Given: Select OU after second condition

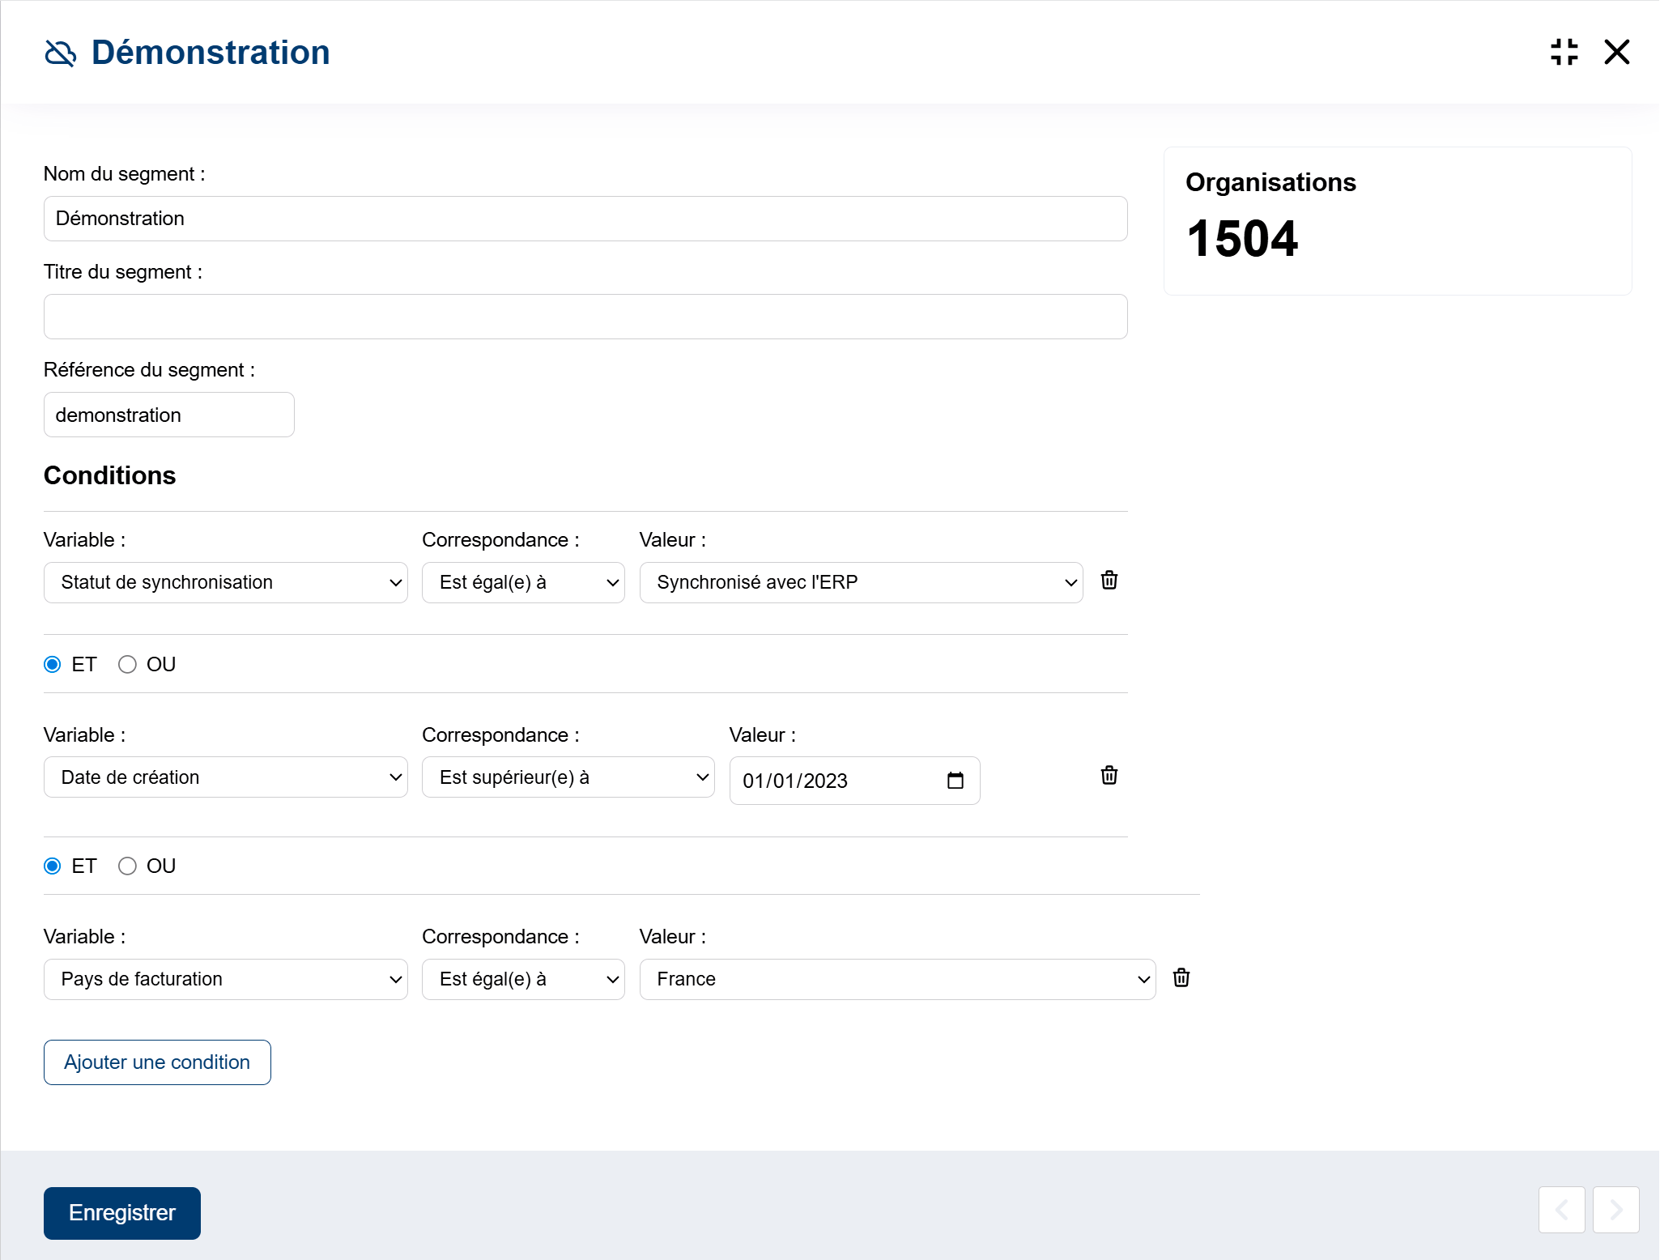Looking at the screenshot, I should pos(128,866).
